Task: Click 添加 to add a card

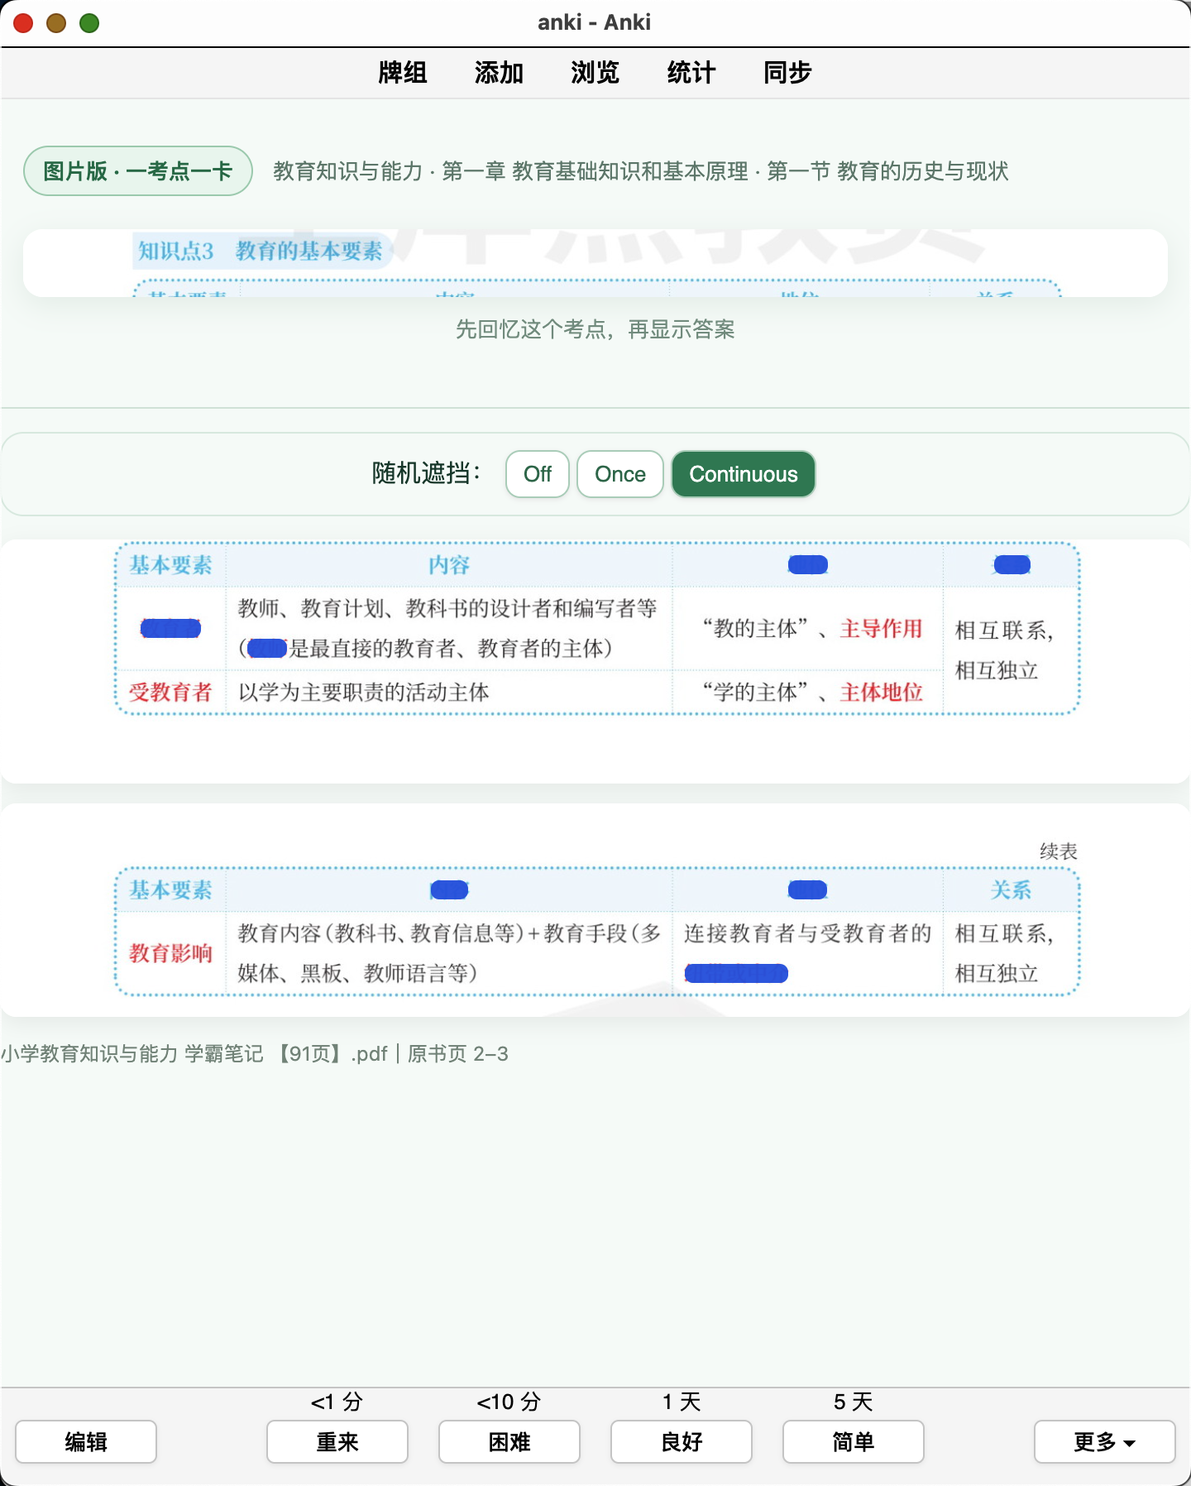Action: click(499, 73)
